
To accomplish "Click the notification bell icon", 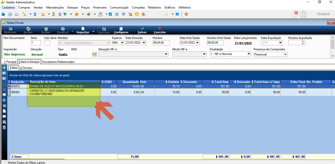I will pos(295,14).
